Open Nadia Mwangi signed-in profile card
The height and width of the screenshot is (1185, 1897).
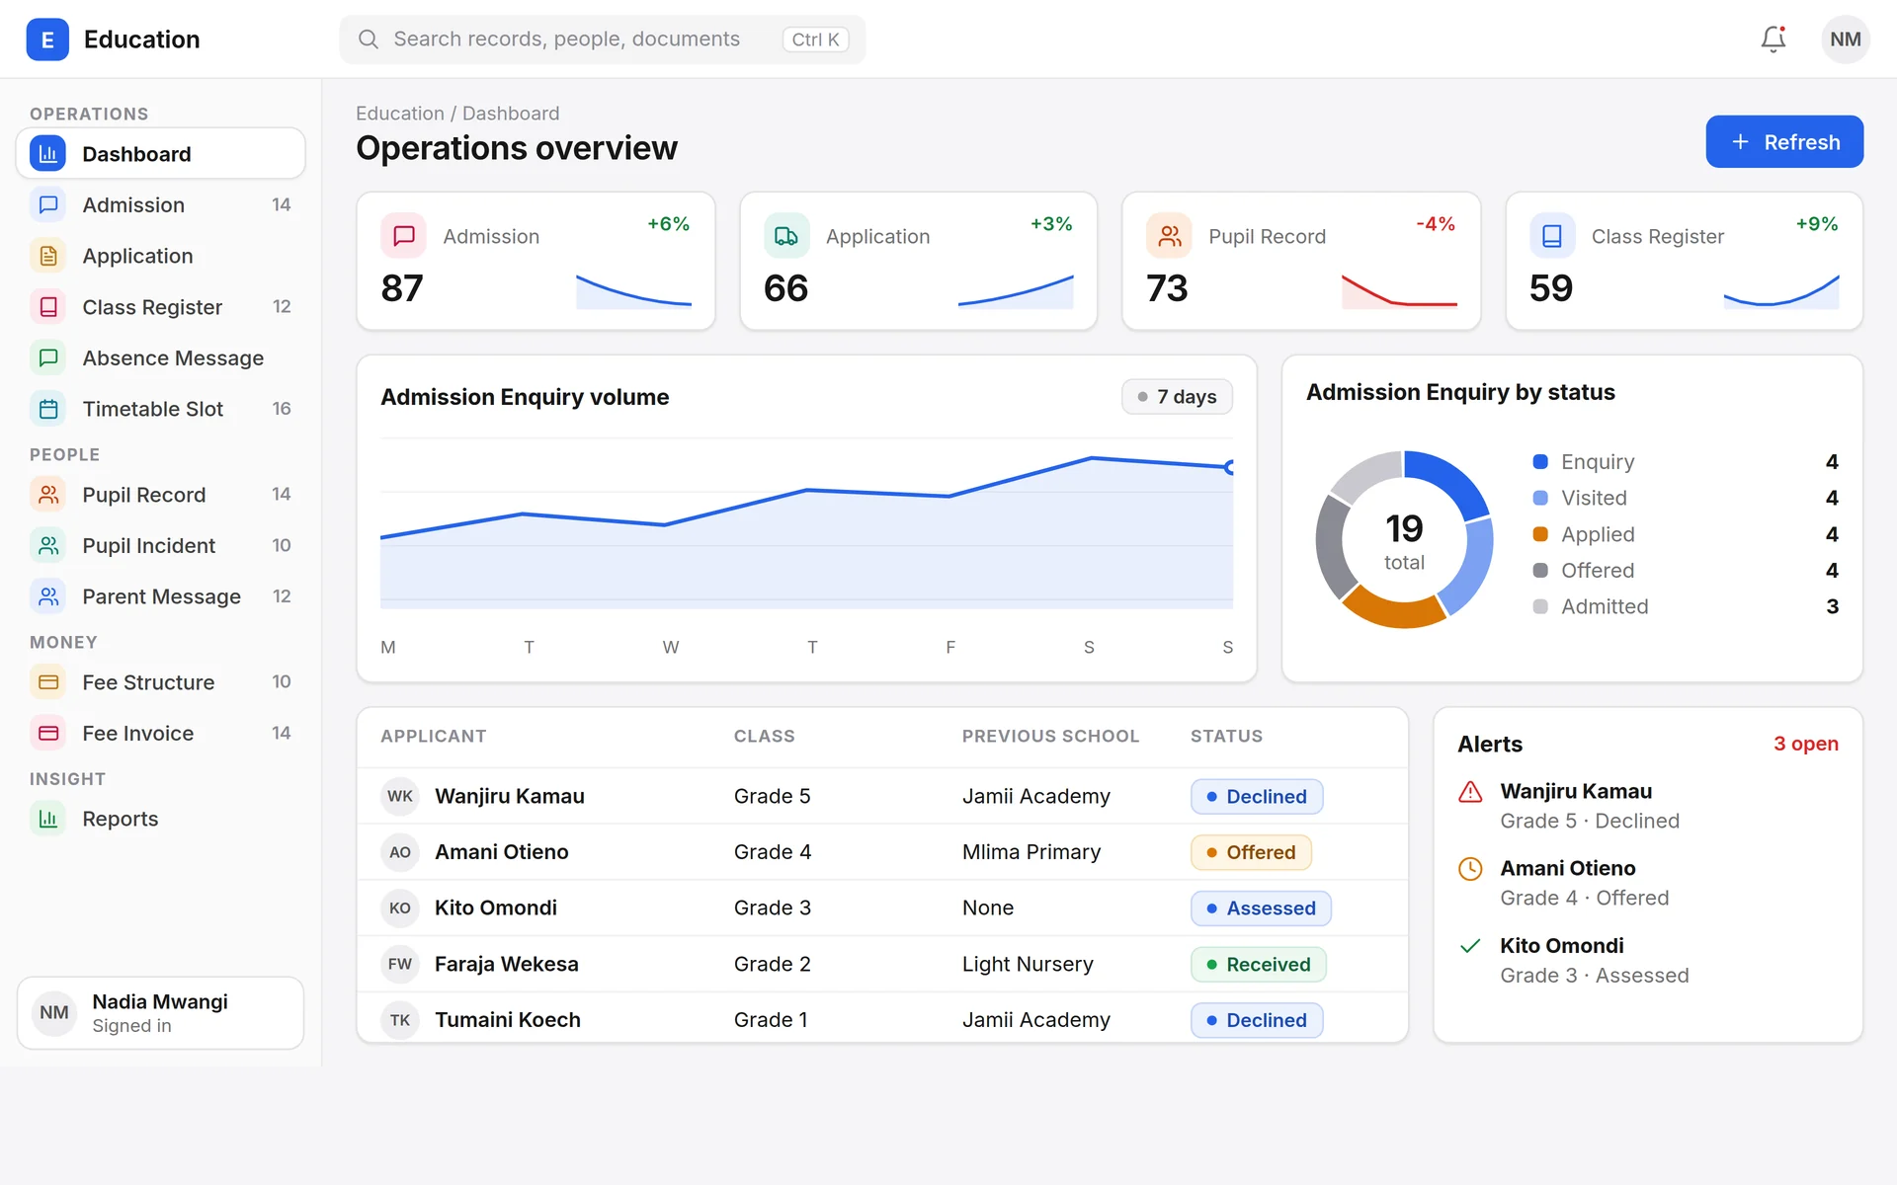[160, 1013]
